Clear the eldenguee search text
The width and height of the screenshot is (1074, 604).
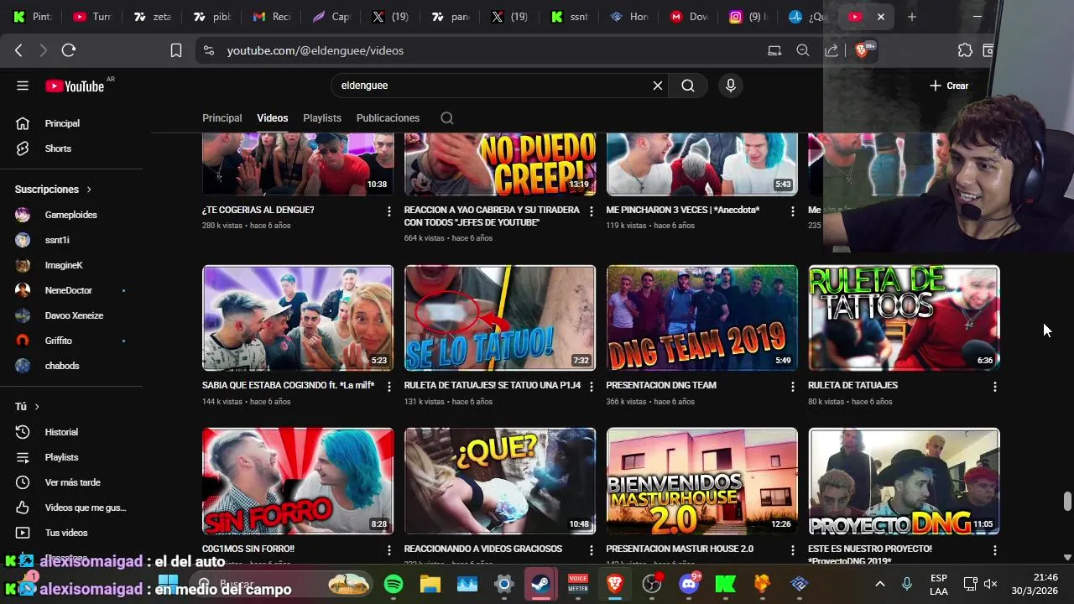(x=658, y=86)
